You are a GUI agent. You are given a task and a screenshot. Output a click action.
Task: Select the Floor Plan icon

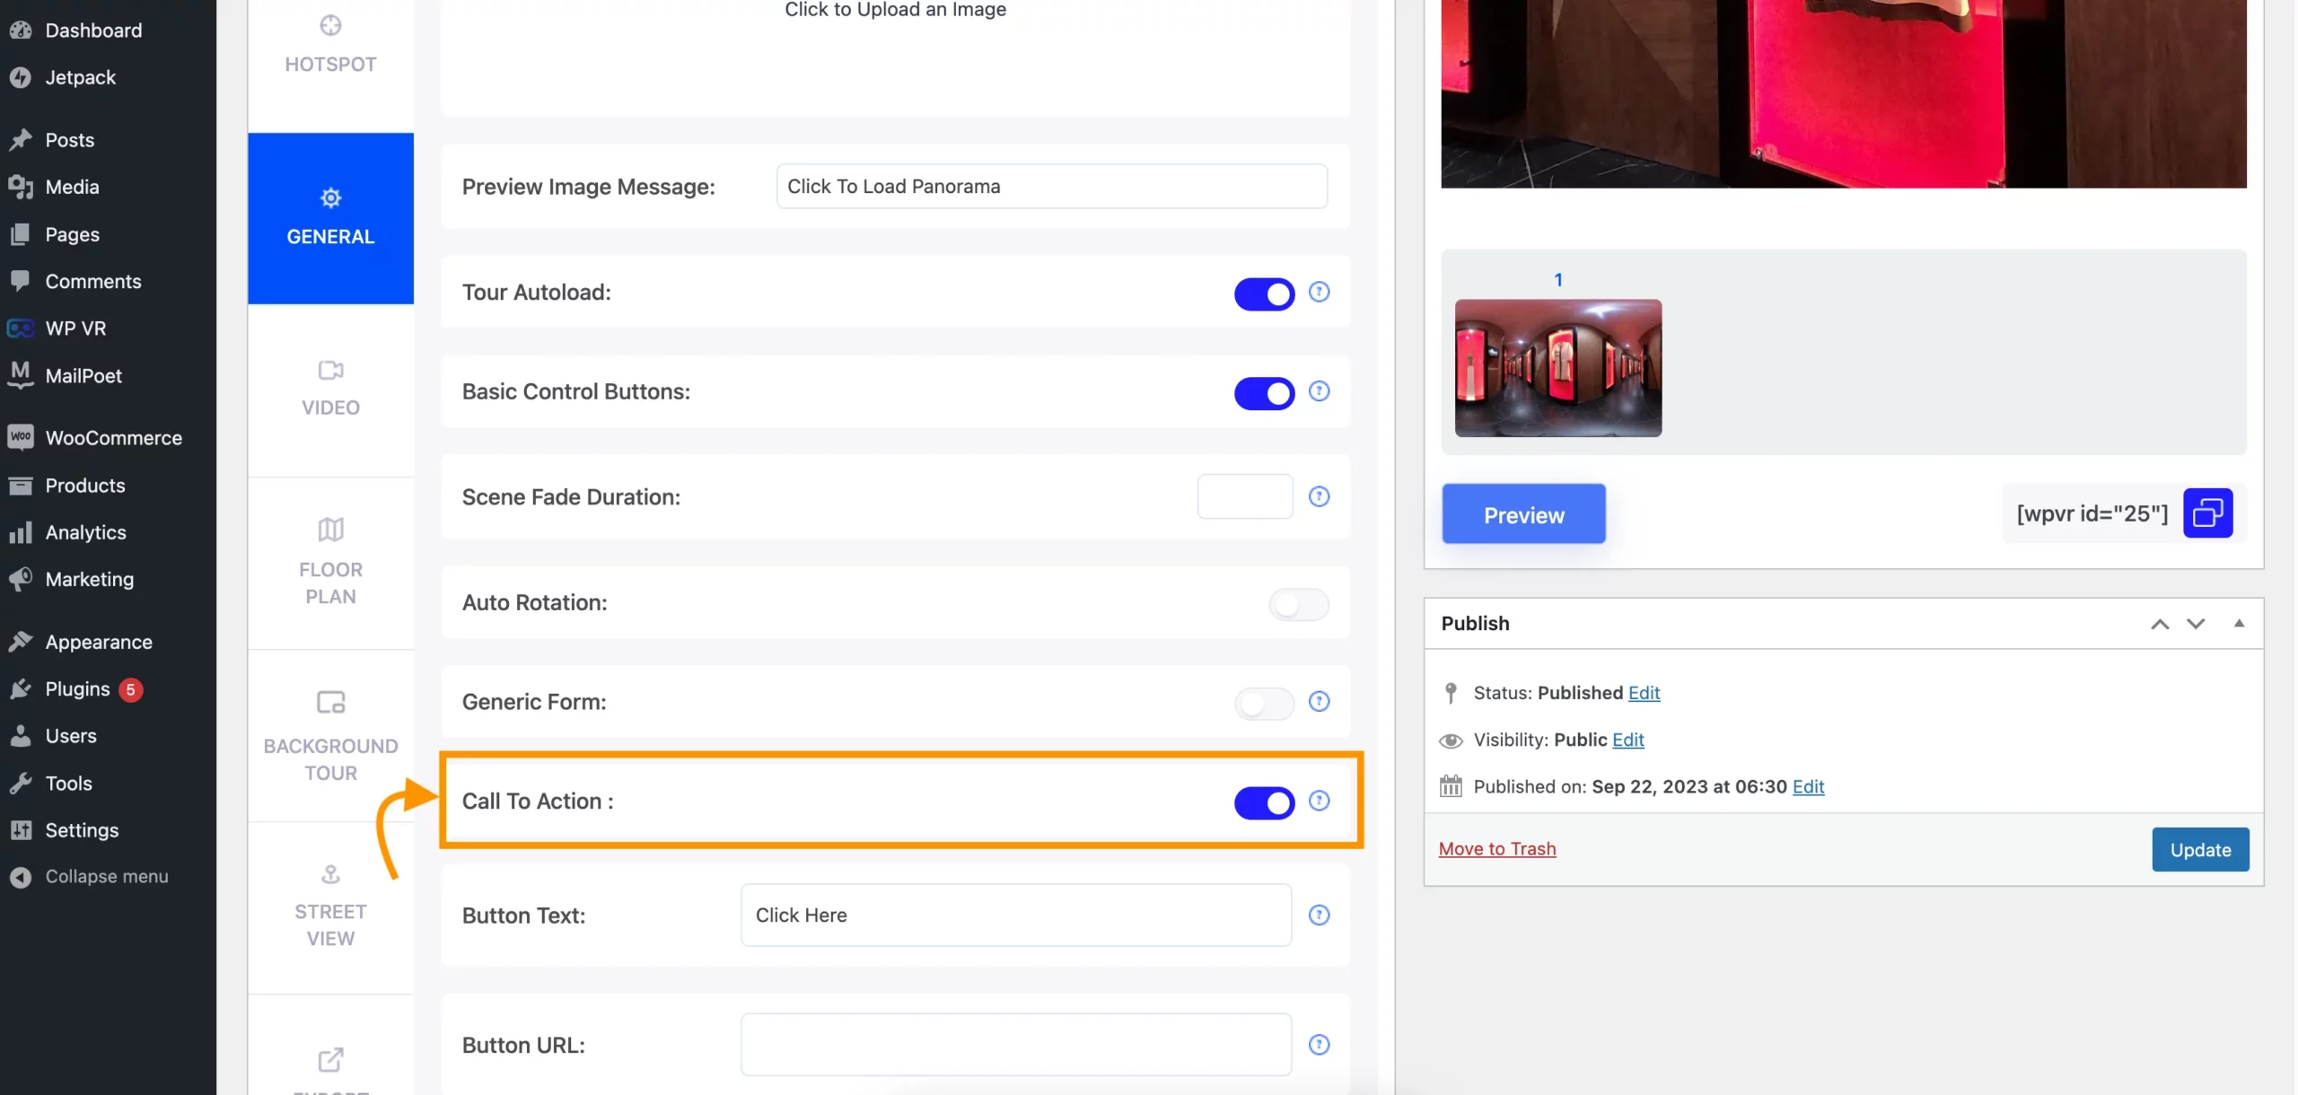coord(329,532)
